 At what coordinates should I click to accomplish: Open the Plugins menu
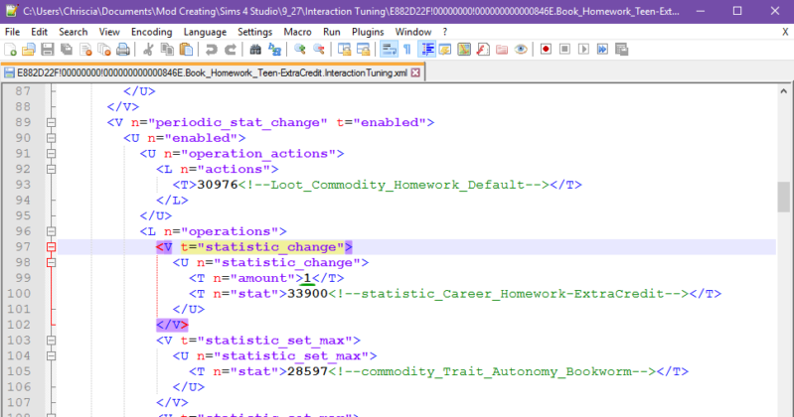[368, 32]
